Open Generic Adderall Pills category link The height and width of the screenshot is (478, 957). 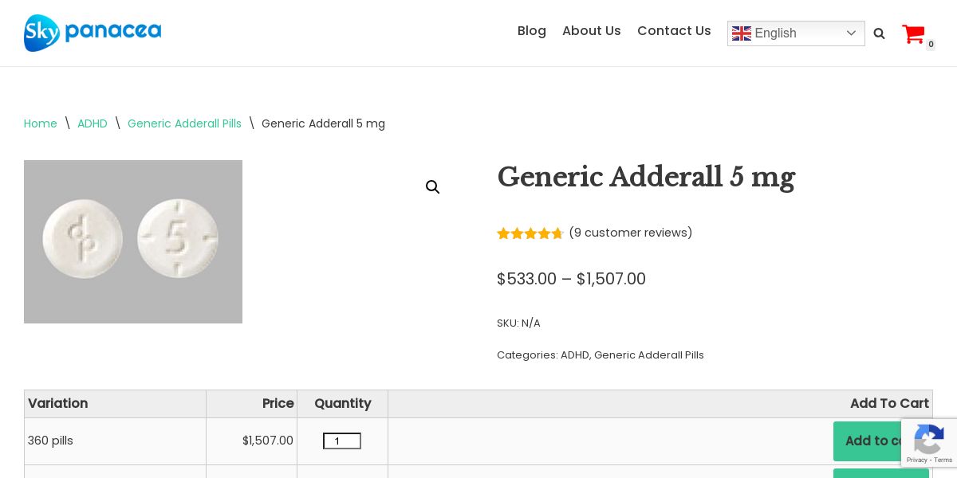click(648, 355)
